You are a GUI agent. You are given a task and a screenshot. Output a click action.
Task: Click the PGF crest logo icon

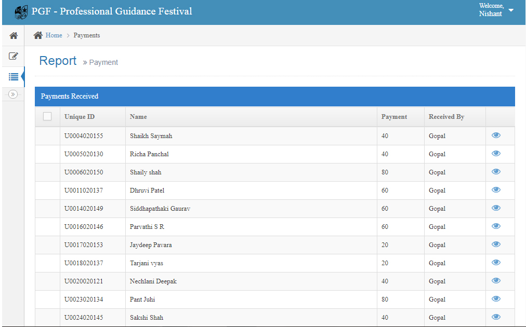pyautogui.click(x=21, y=12)
